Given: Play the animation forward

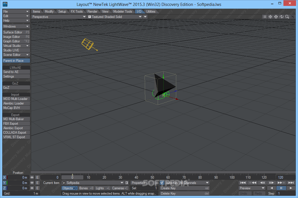Looking at the screenshot, I should click(291, 188).
